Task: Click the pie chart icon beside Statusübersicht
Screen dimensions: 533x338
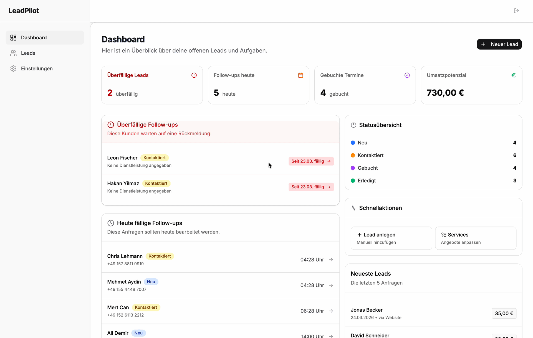Action: pos(353,125)
